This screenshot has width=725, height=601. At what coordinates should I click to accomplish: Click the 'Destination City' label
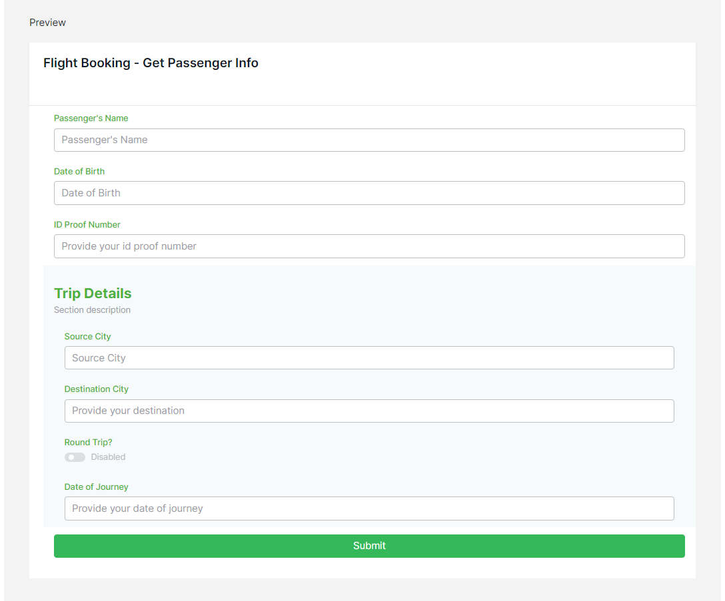point(97,389)
